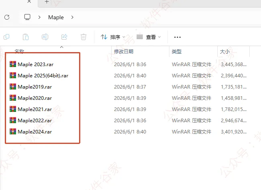Click WinRAR icon of Maple2021.rar
The height and width of the screenshot is (190, 261).
(13, 109)
